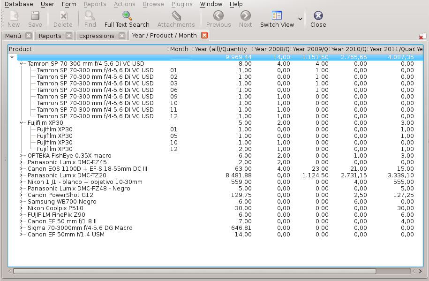Open the User menu
Screen dimensions: 429x281
pos(48,4)
